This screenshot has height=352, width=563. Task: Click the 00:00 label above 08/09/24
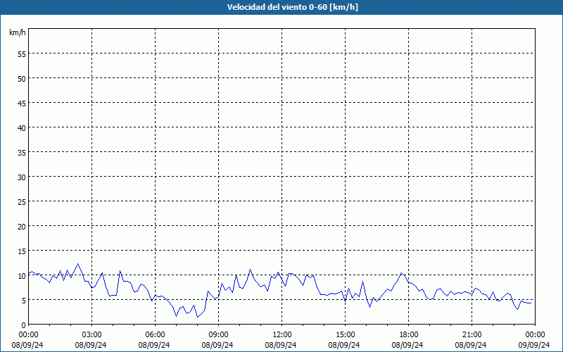[x=28, y=335]
